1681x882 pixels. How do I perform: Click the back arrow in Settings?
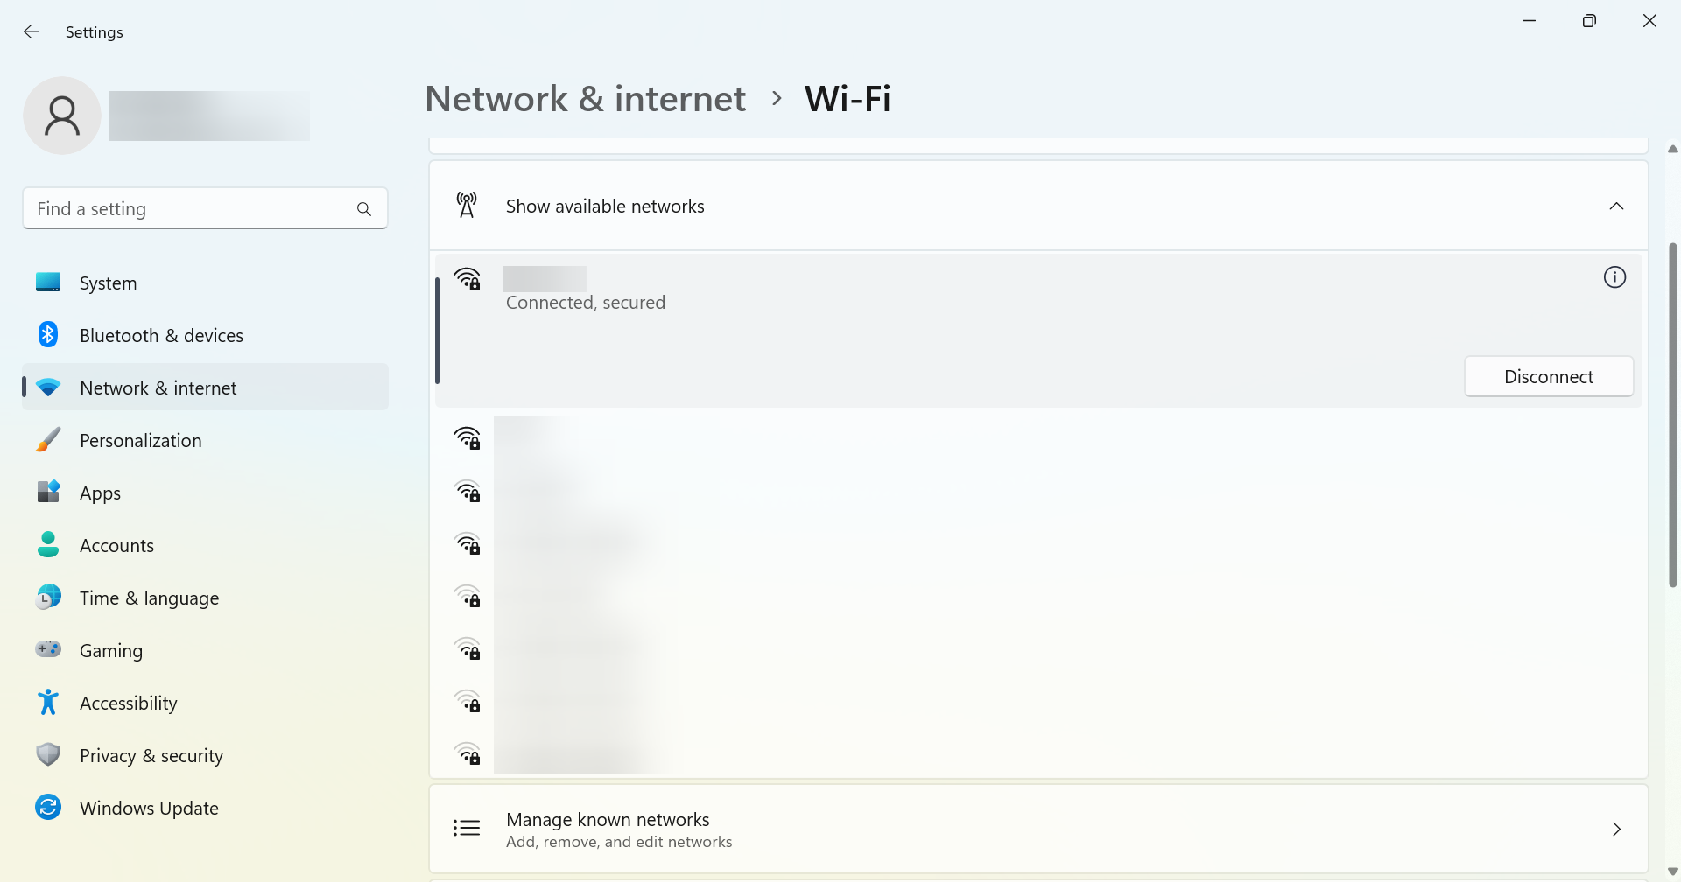(32, 32)
